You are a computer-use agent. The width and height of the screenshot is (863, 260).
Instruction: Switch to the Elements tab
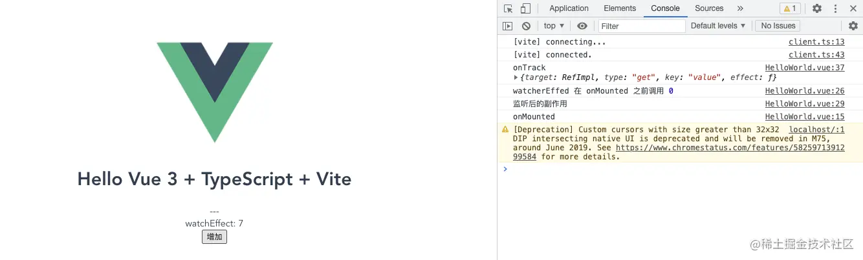(620, 8)
